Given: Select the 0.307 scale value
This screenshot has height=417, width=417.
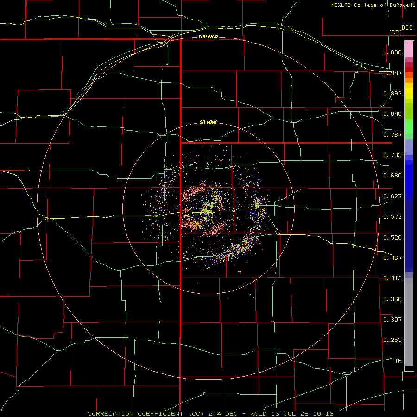Looking at the screenshot, I should (392, 320).
